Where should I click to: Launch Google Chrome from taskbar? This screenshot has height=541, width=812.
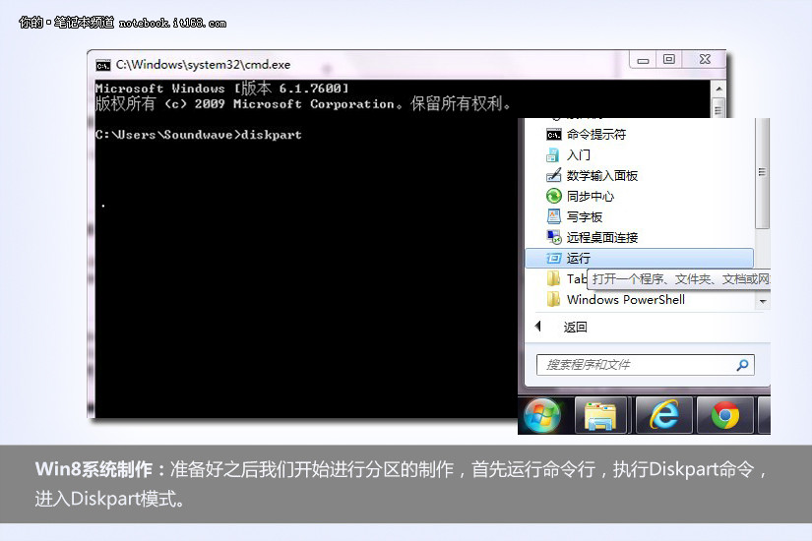tap(725, 415)
